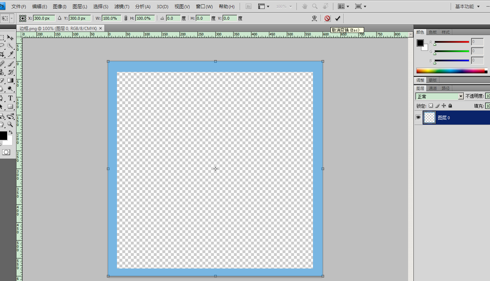Commit the transform with the checkmark
490x281 pixels.
click(x=338, y=18)
